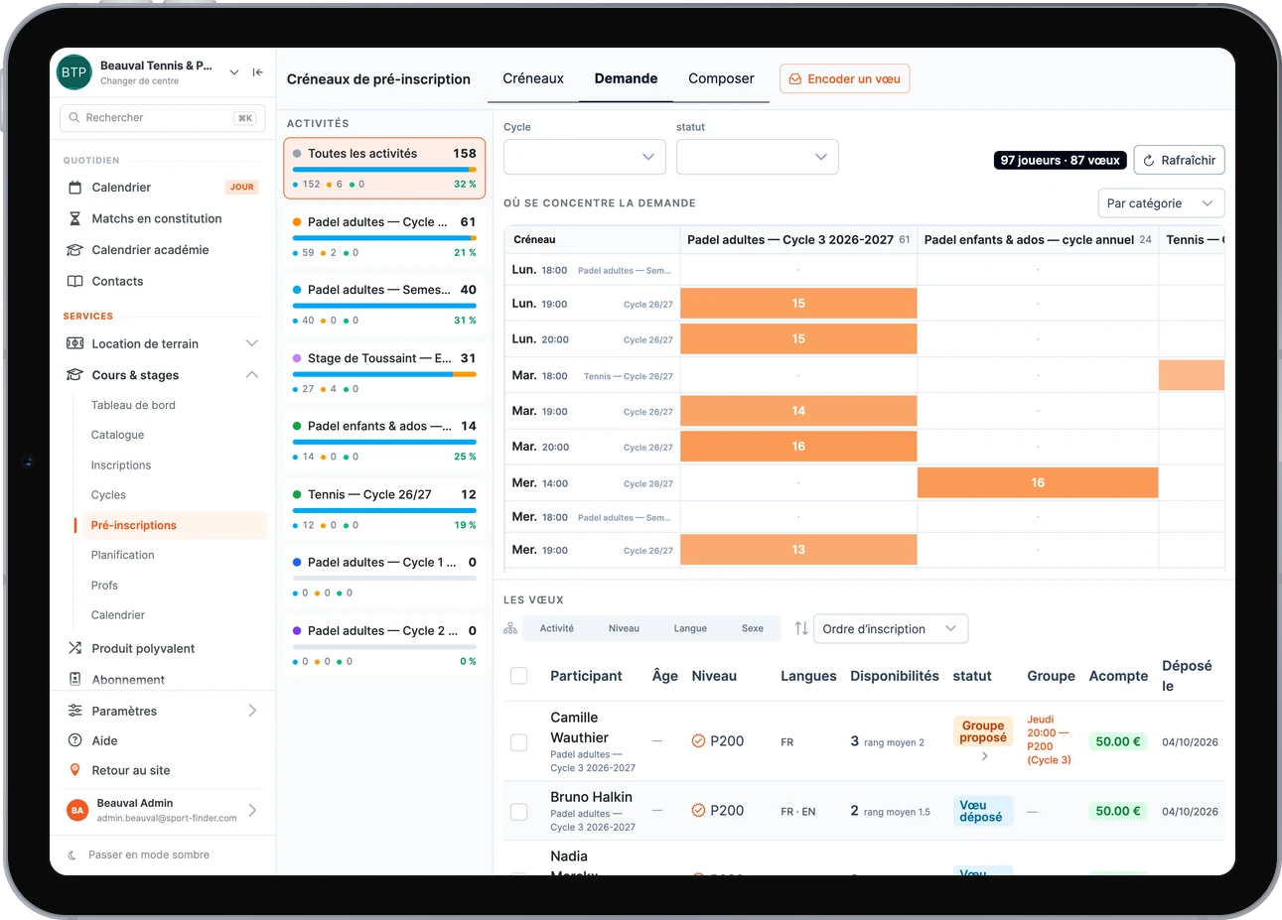Screen dimensions: 1282x920
Task: Select the Stage de Toussaint activity card
Action: click(x=384, y=372)
